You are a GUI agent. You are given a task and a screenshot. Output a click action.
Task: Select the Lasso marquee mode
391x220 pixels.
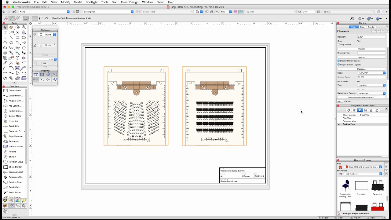coord(41,18)
